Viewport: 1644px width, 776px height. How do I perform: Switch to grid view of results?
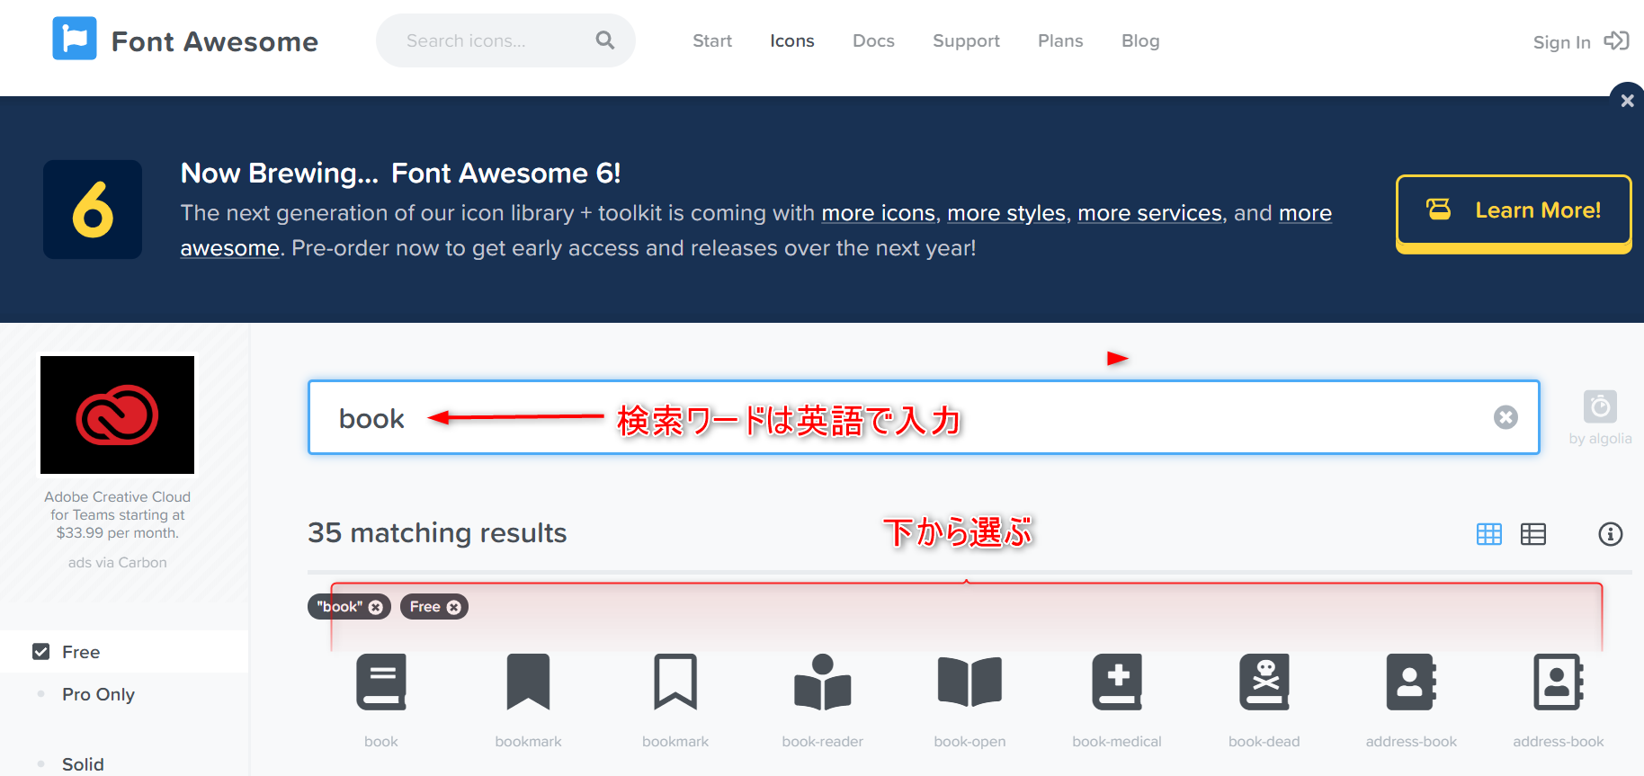coord(1489,534)
